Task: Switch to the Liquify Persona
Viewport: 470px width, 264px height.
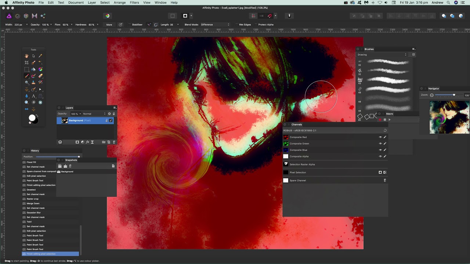Action: (17, 16)
